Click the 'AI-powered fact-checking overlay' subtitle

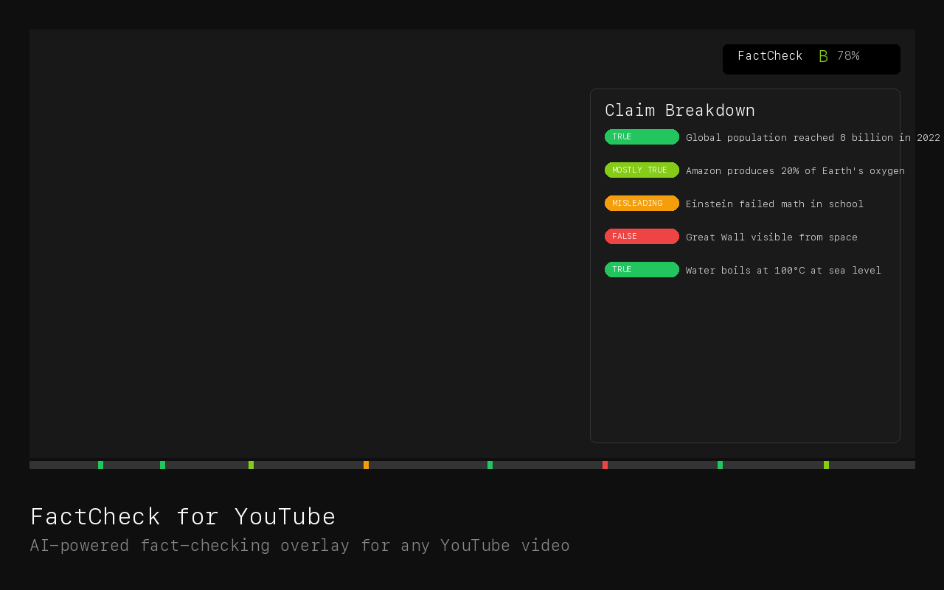(x=299, y=545)
